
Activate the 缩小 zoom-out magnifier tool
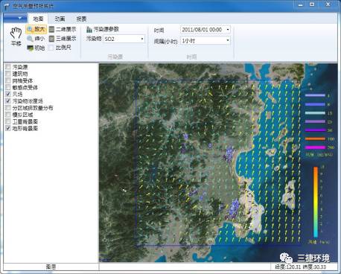(x=36, y=39)
